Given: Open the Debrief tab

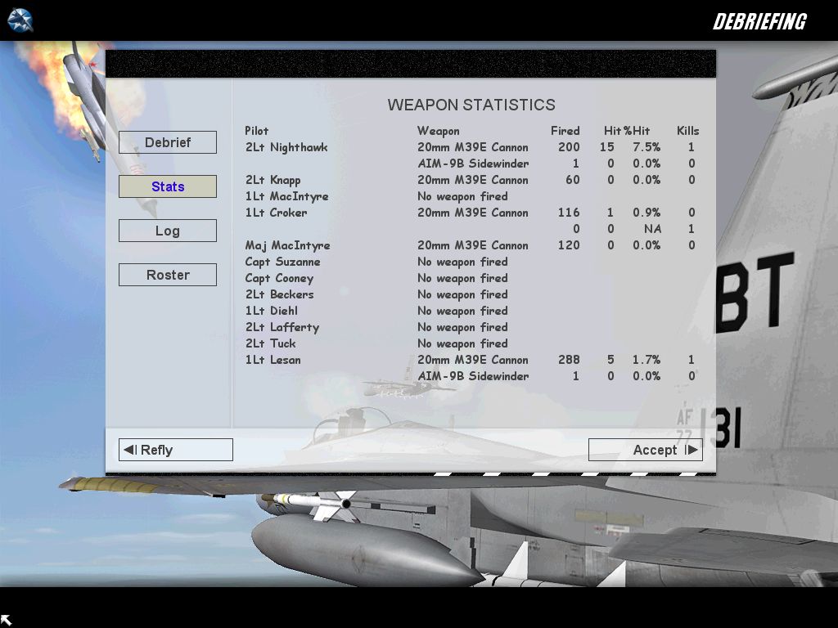Looking at the screenshot, I should click(168, 142).
